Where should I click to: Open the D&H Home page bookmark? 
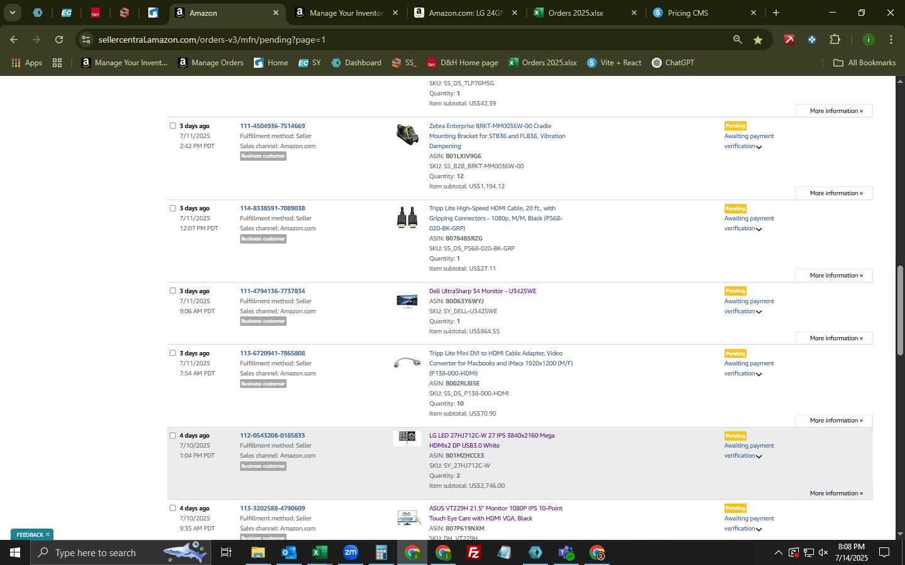tap(463, 63)
